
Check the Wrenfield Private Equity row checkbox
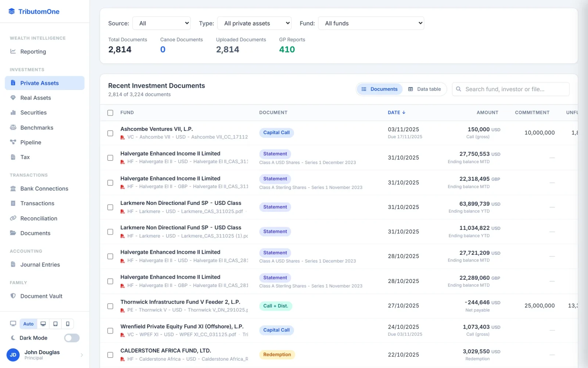pyautogui.click(x=110, y=331)
